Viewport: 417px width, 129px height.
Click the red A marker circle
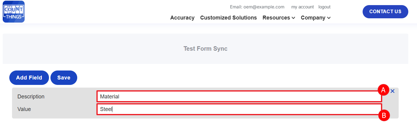(x=383, y=90)
